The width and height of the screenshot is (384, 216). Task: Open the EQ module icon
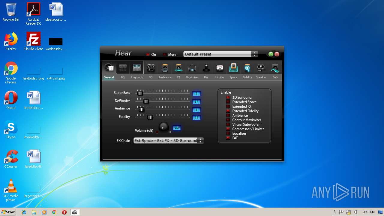[123, 68]
